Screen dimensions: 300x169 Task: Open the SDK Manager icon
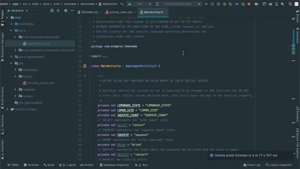[283, 4]
